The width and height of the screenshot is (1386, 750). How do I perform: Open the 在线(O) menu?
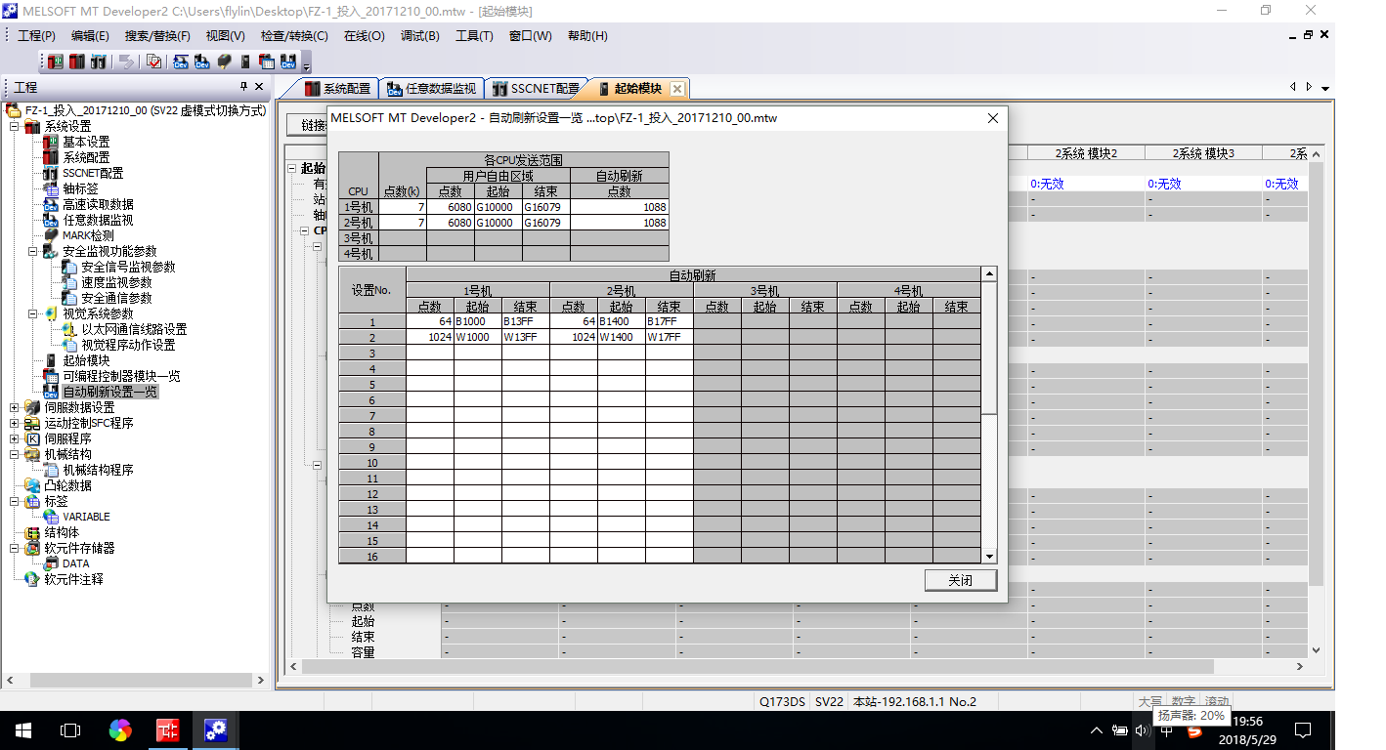[x=364, y=36]
